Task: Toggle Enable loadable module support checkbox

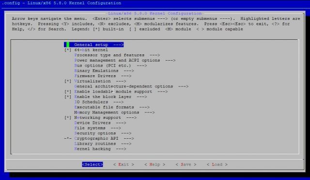Action: point(68,92)
